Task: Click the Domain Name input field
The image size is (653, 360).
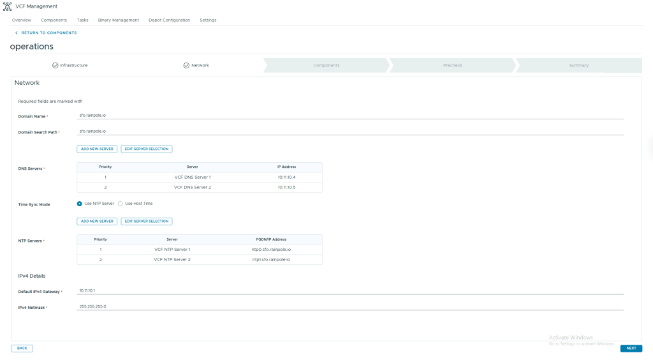Action: click(x=349, y=116)
